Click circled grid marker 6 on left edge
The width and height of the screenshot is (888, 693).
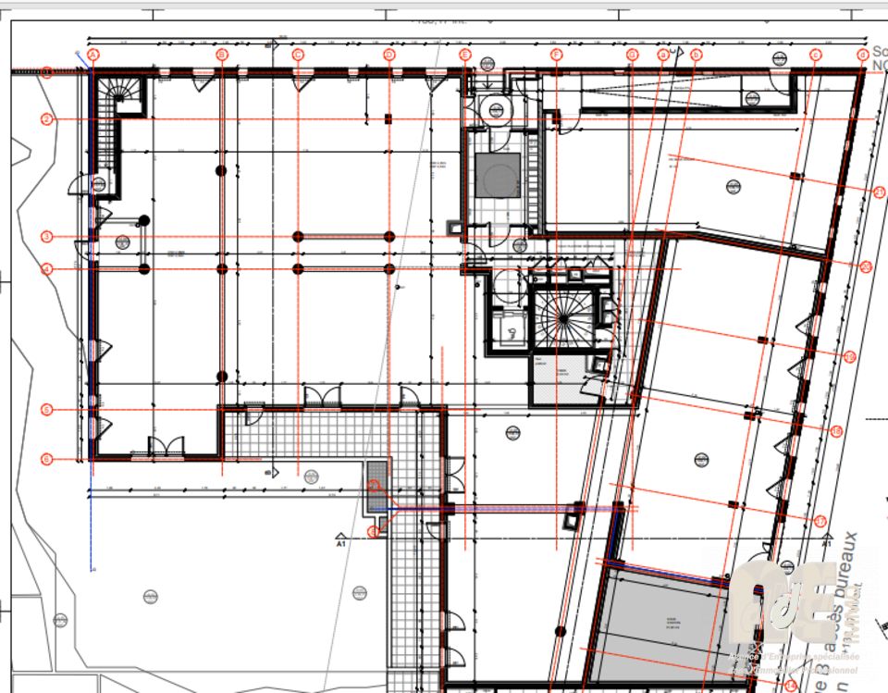pos(47,459)
